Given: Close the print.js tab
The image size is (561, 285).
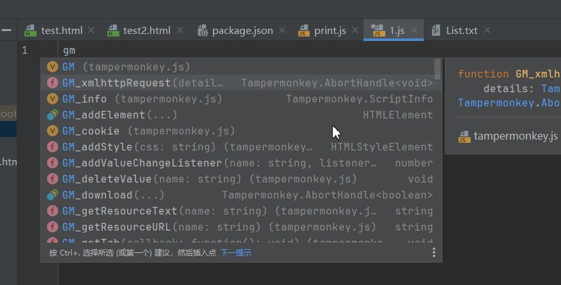Looking at the screenshot, I should [x=355, y=30].
